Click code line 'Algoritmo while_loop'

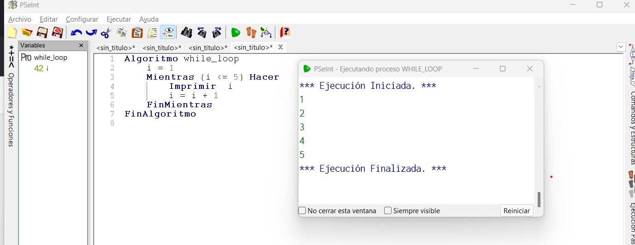coord(182,59)
